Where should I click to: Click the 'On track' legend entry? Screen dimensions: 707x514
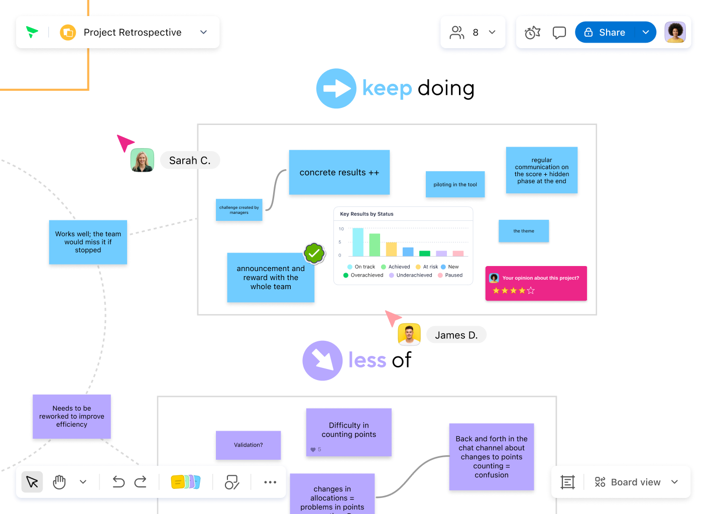[361, 267]
